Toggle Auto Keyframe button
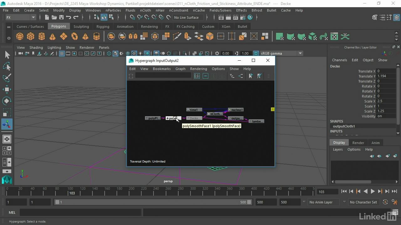The width and height of the screenshot is (401, 225). click(x=385, y=202)
